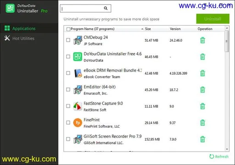235x165 pixels.
Task: Click the search magnifier icon
Action: pos(106,8)
